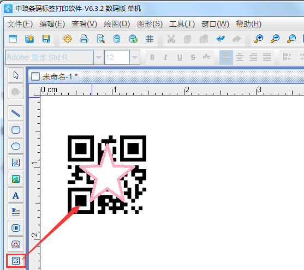Viewport: 304px width, 270px height.
Task: Open the 绘图(D) menu
Action: click(x=117, y=24)
